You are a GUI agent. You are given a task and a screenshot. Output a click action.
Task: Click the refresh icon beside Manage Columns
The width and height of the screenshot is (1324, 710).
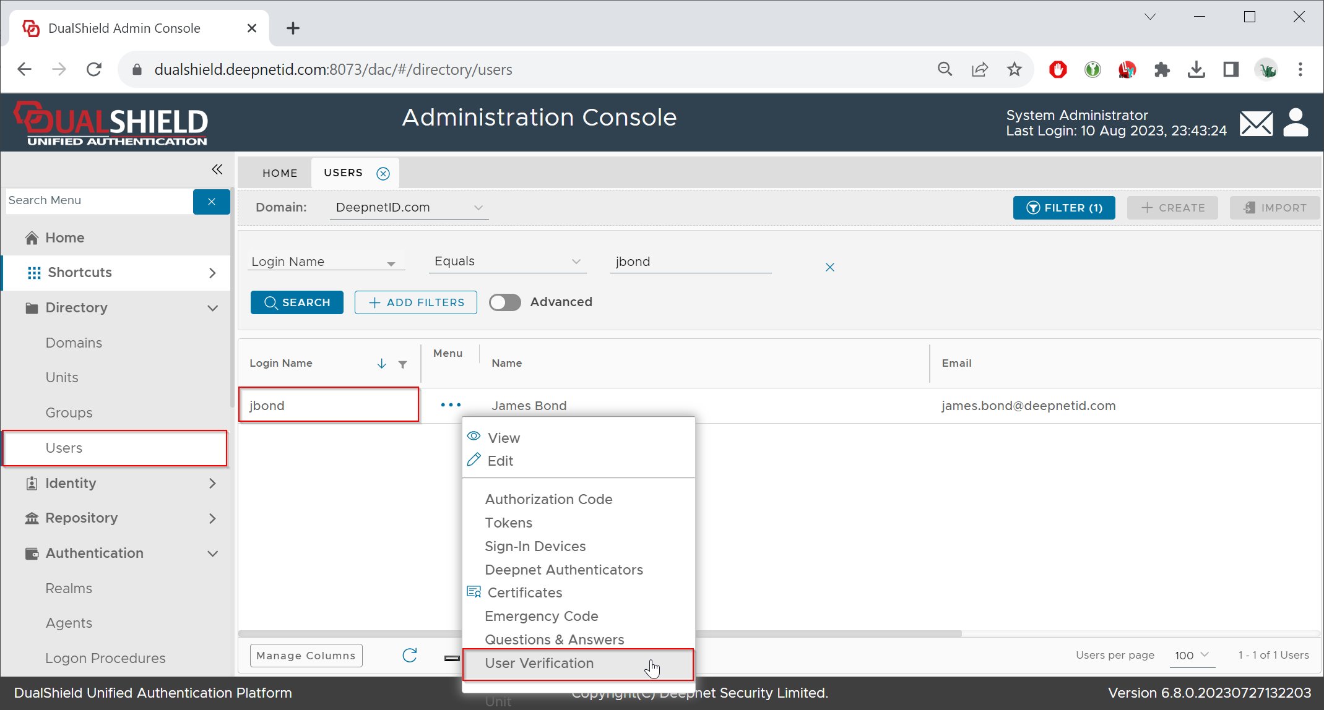[410, 656]
